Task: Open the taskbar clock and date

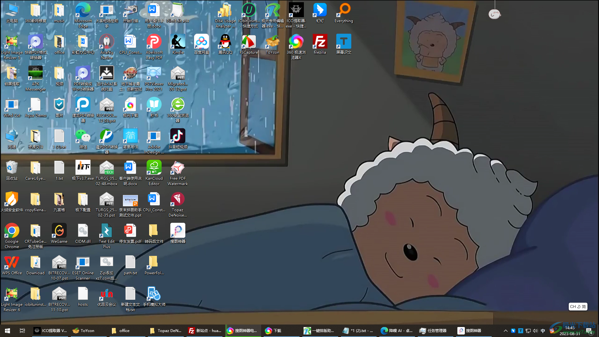Action: [570, 330]
